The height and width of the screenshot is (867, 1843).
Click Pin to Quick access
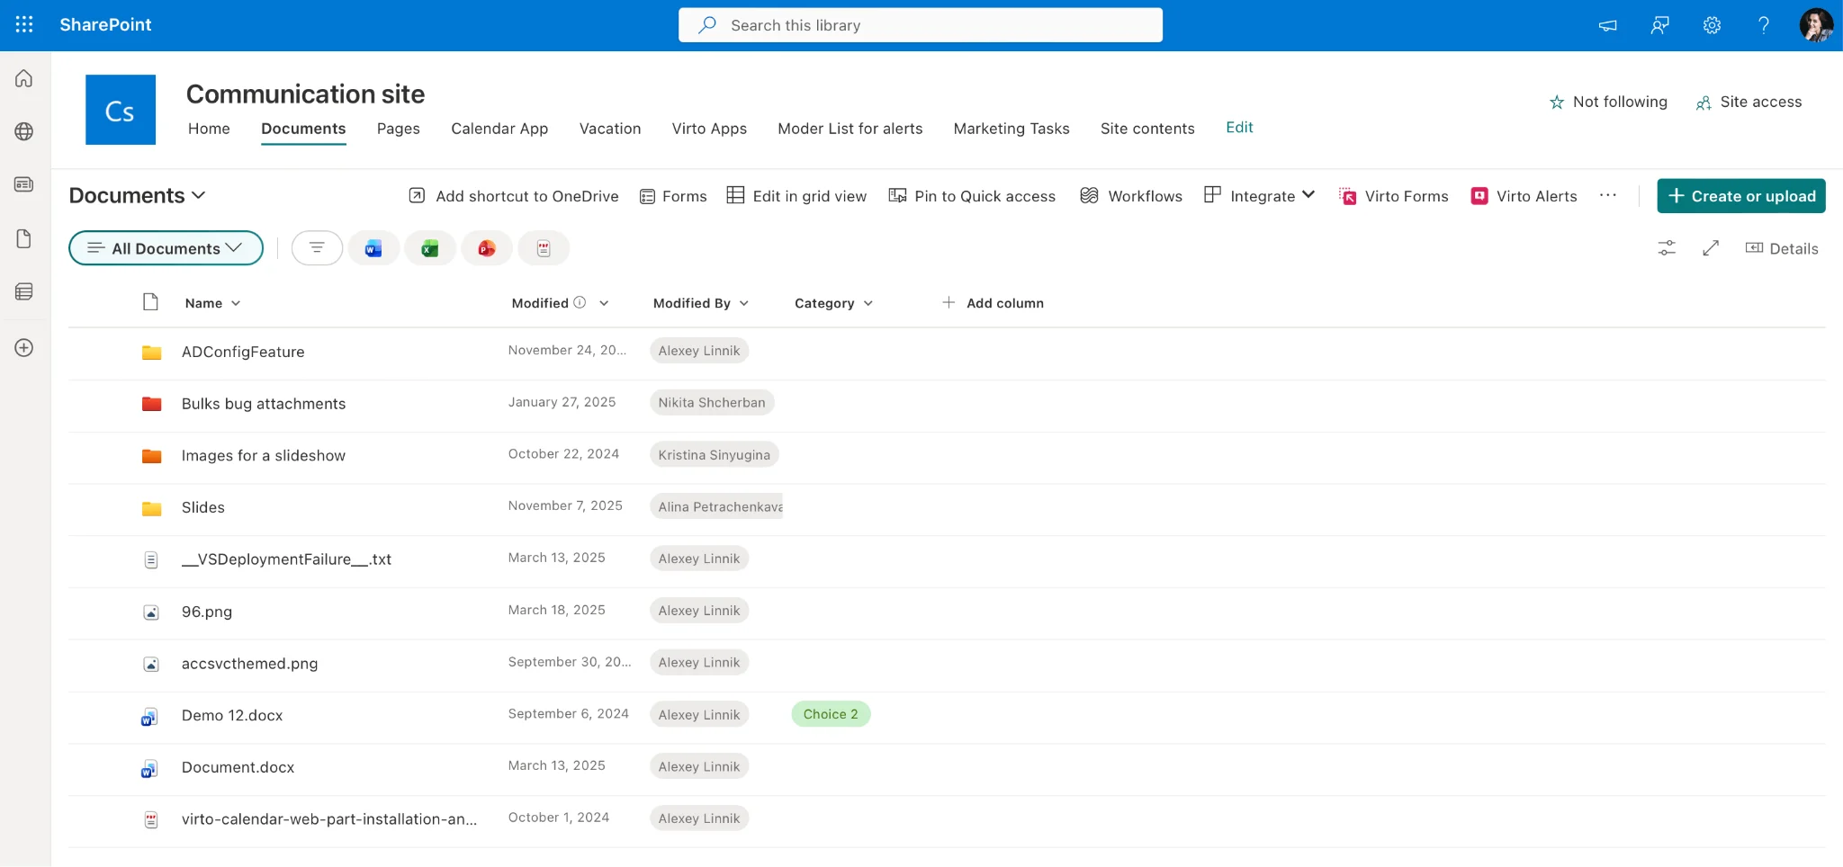coord(972,196)
